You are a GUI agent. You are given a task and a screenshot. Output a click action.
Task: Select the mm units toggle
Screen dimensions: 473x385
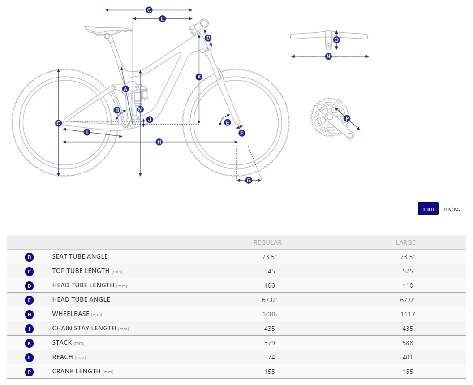[428, 208]
